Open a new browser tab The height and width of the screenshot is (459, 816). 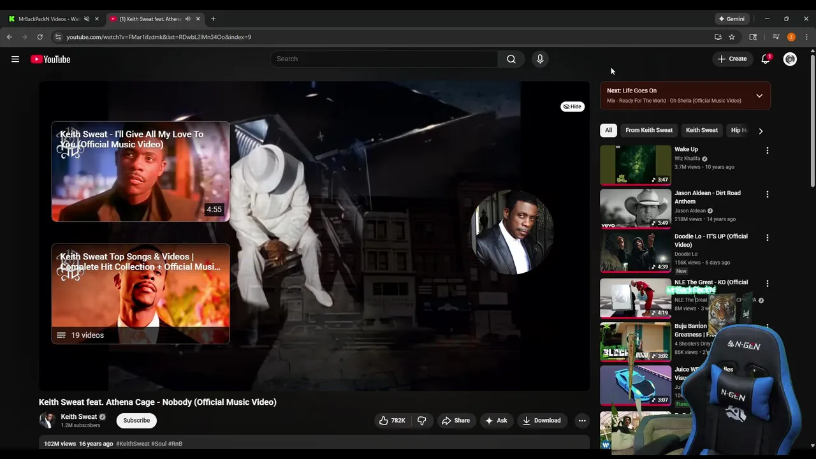pyautogui.click(x=213, y=19)
